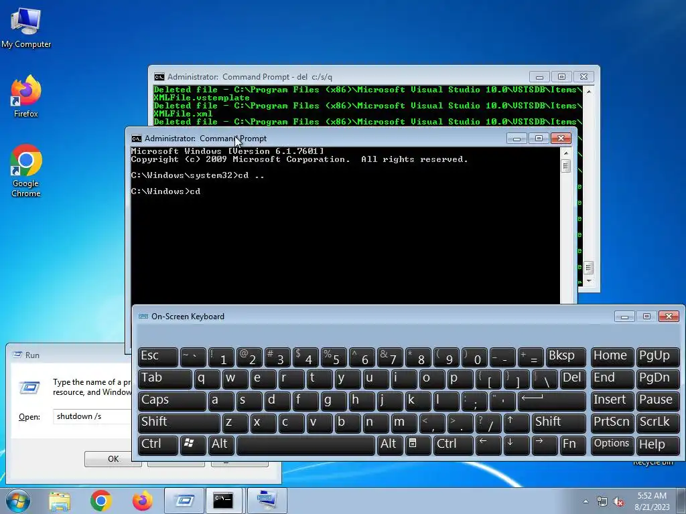Click the Show desktop button

pos(681,501)
